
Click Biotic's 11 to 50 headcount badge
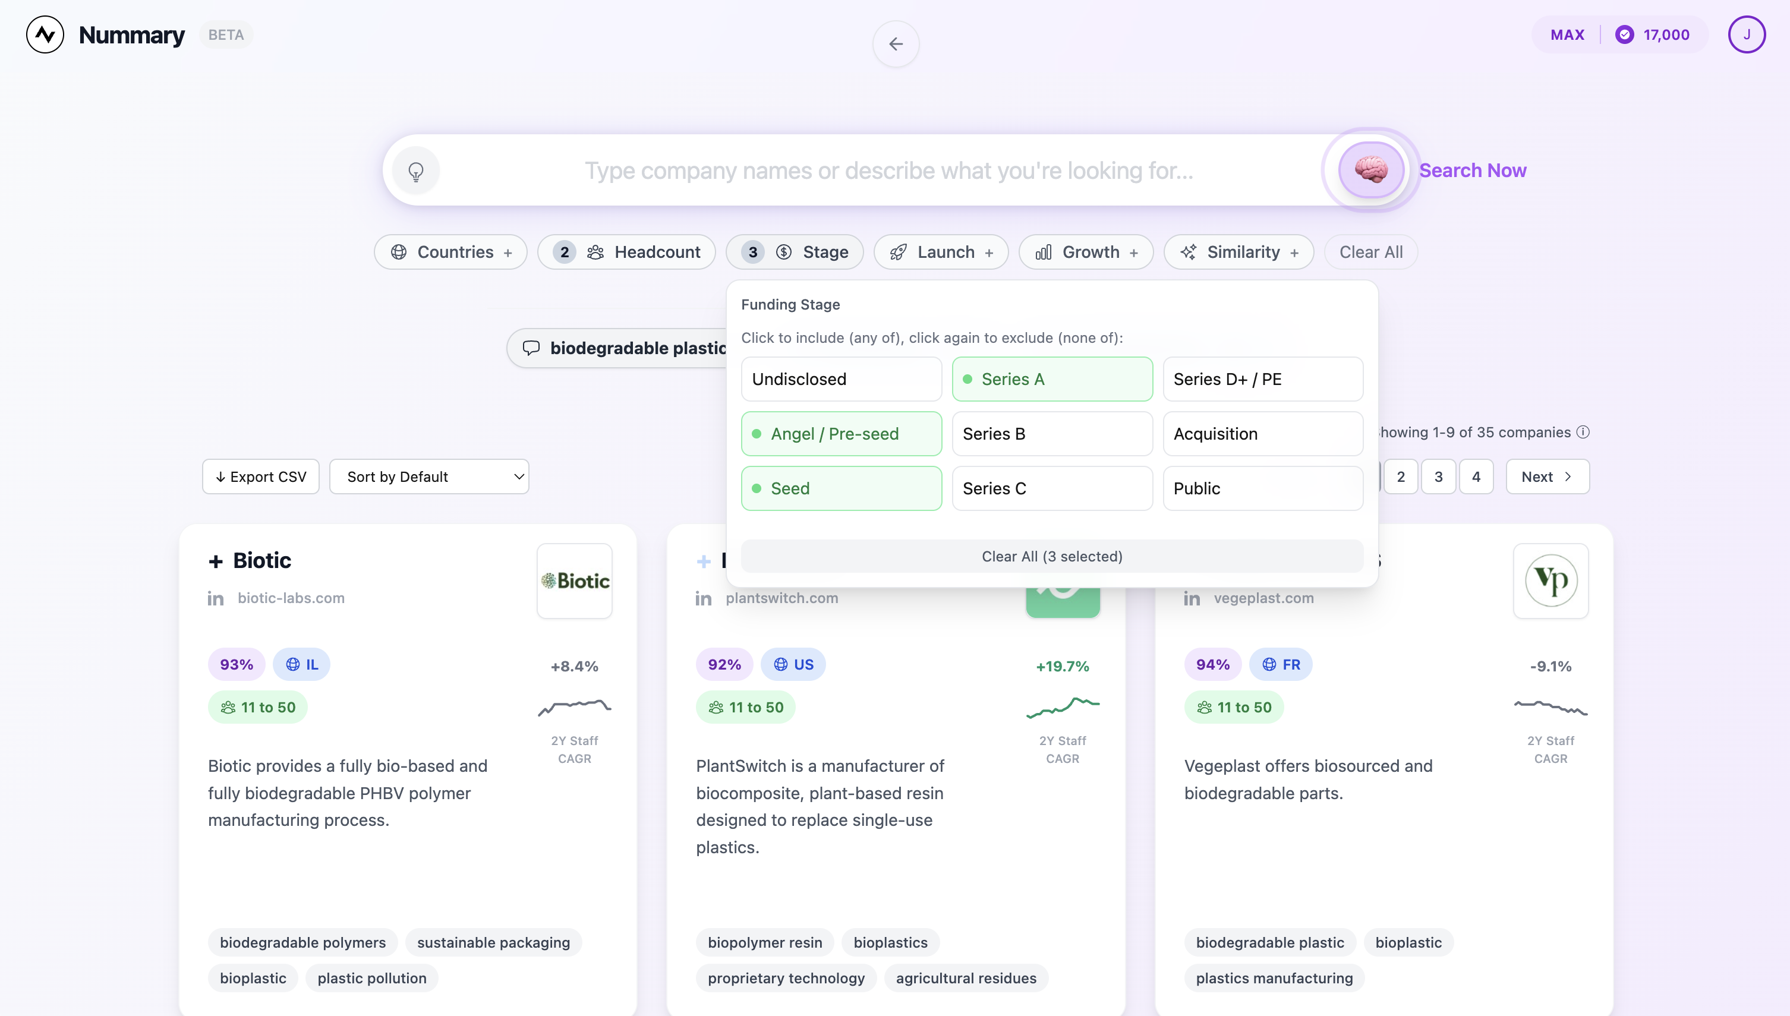257,707
